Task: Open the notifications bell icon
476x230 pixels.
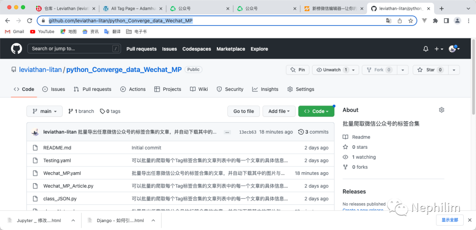Action: (x=426, y=49)
